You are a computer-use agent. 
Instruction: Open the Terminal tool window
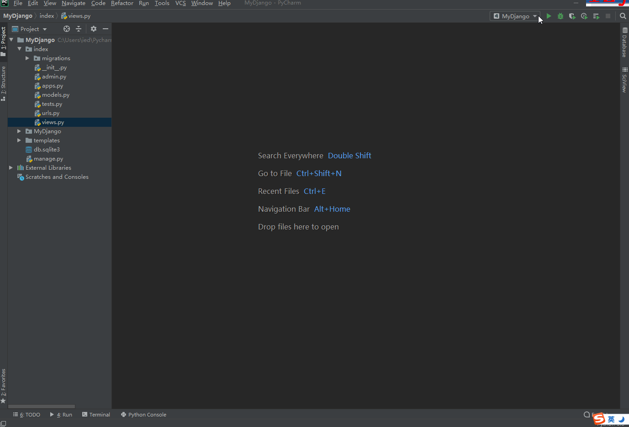pos(96,415)
